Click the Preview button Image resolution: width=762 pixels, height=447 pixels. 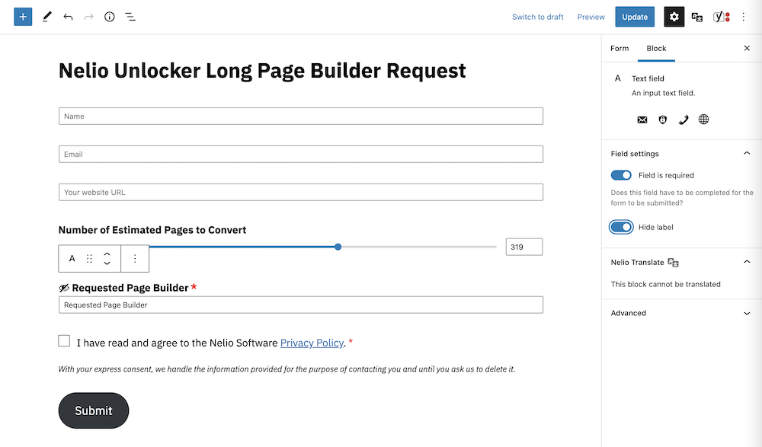tap(591, 17)
